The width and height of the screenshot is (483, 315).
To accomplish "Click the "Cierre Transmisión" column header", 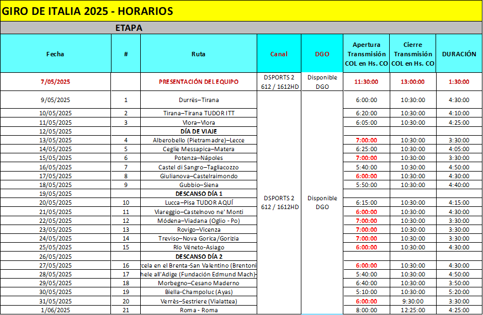I will point(412,54).
